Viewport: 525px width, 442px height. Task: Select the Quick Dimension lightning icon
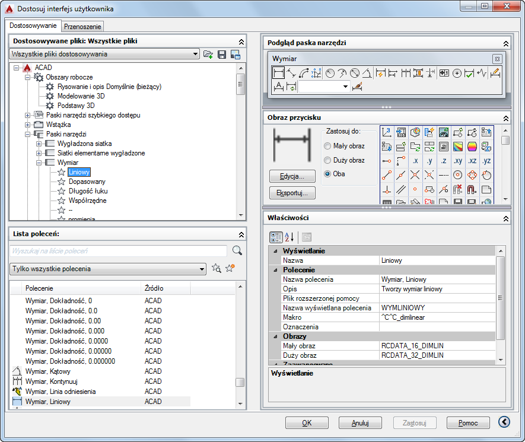tap(380, 73)
